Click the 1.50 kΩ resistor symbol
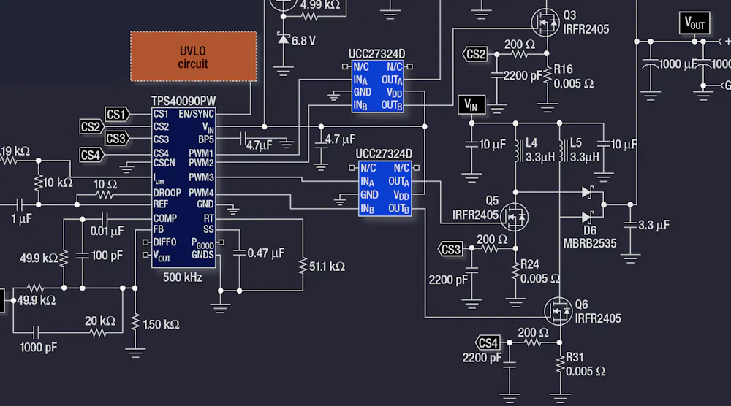The image size is (731, 406). tap(135, 323)
